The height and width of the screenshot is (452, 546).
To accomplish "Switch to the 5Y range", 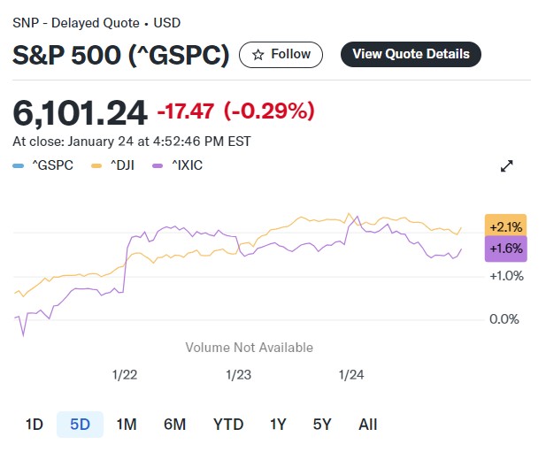I will [322, 424].
